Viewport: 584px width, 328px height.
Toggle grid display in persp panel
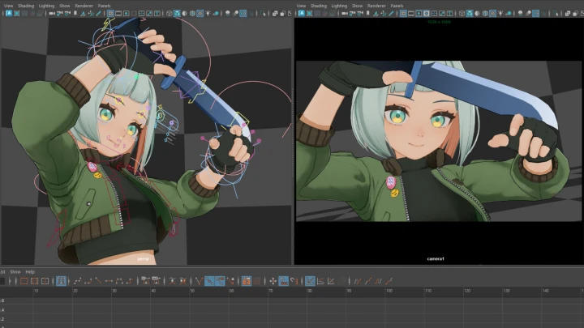[110, 14]
